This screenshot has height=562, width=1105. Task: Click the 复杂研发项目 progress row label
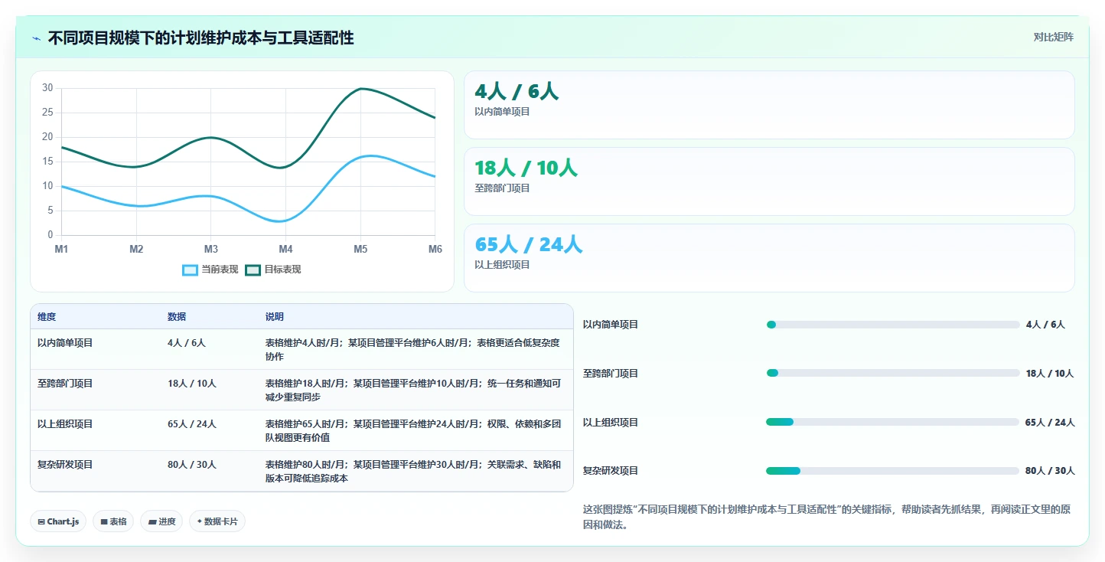pyautogui.click(x=611, y=471)
